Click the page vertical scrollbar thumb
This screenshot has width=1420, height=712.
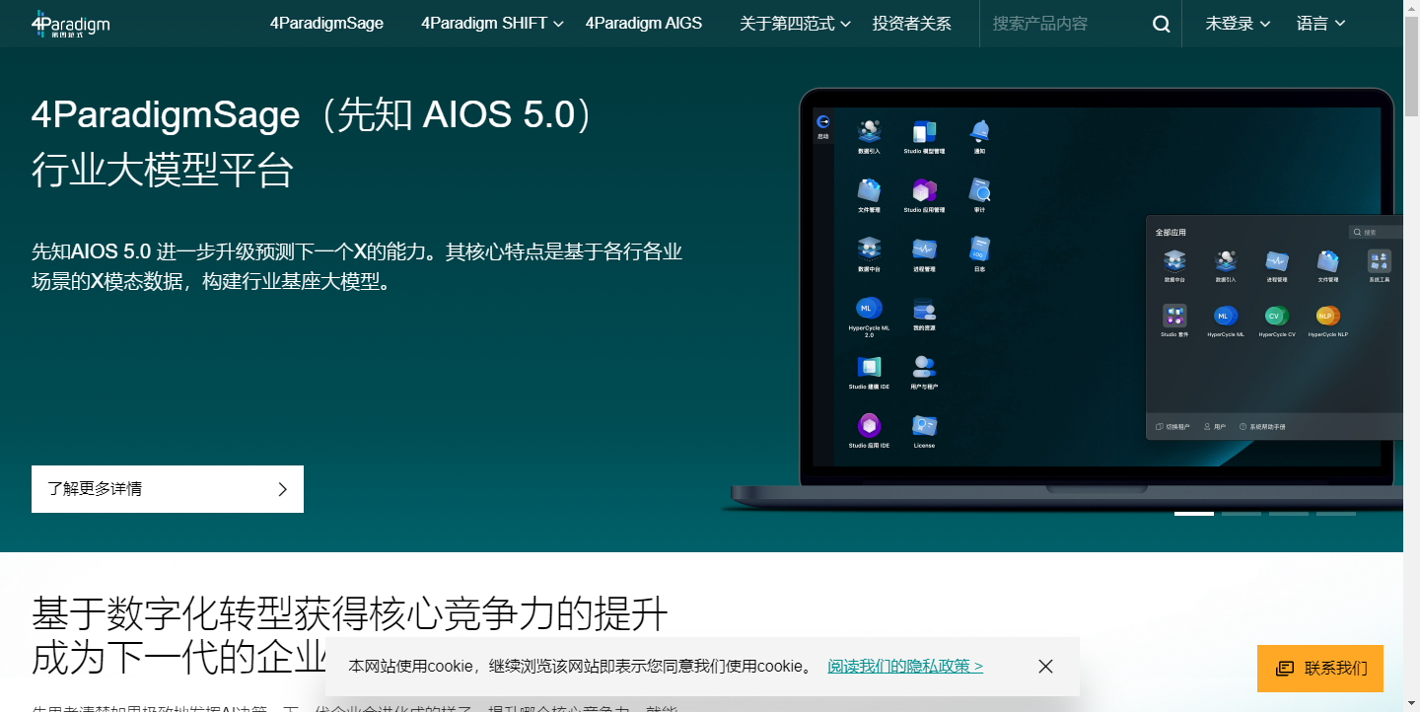[1411, 65]
